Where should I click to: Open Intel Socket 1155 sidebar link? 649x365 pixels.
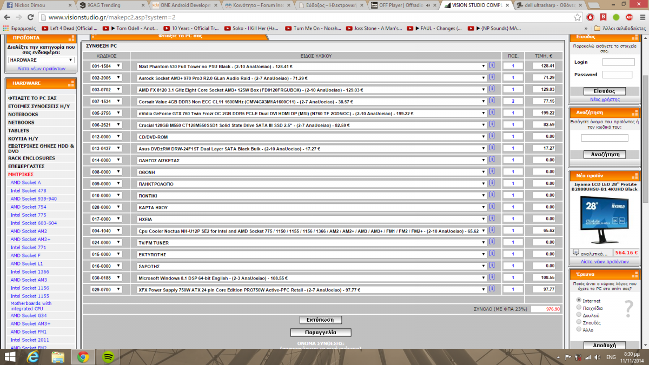30,296
